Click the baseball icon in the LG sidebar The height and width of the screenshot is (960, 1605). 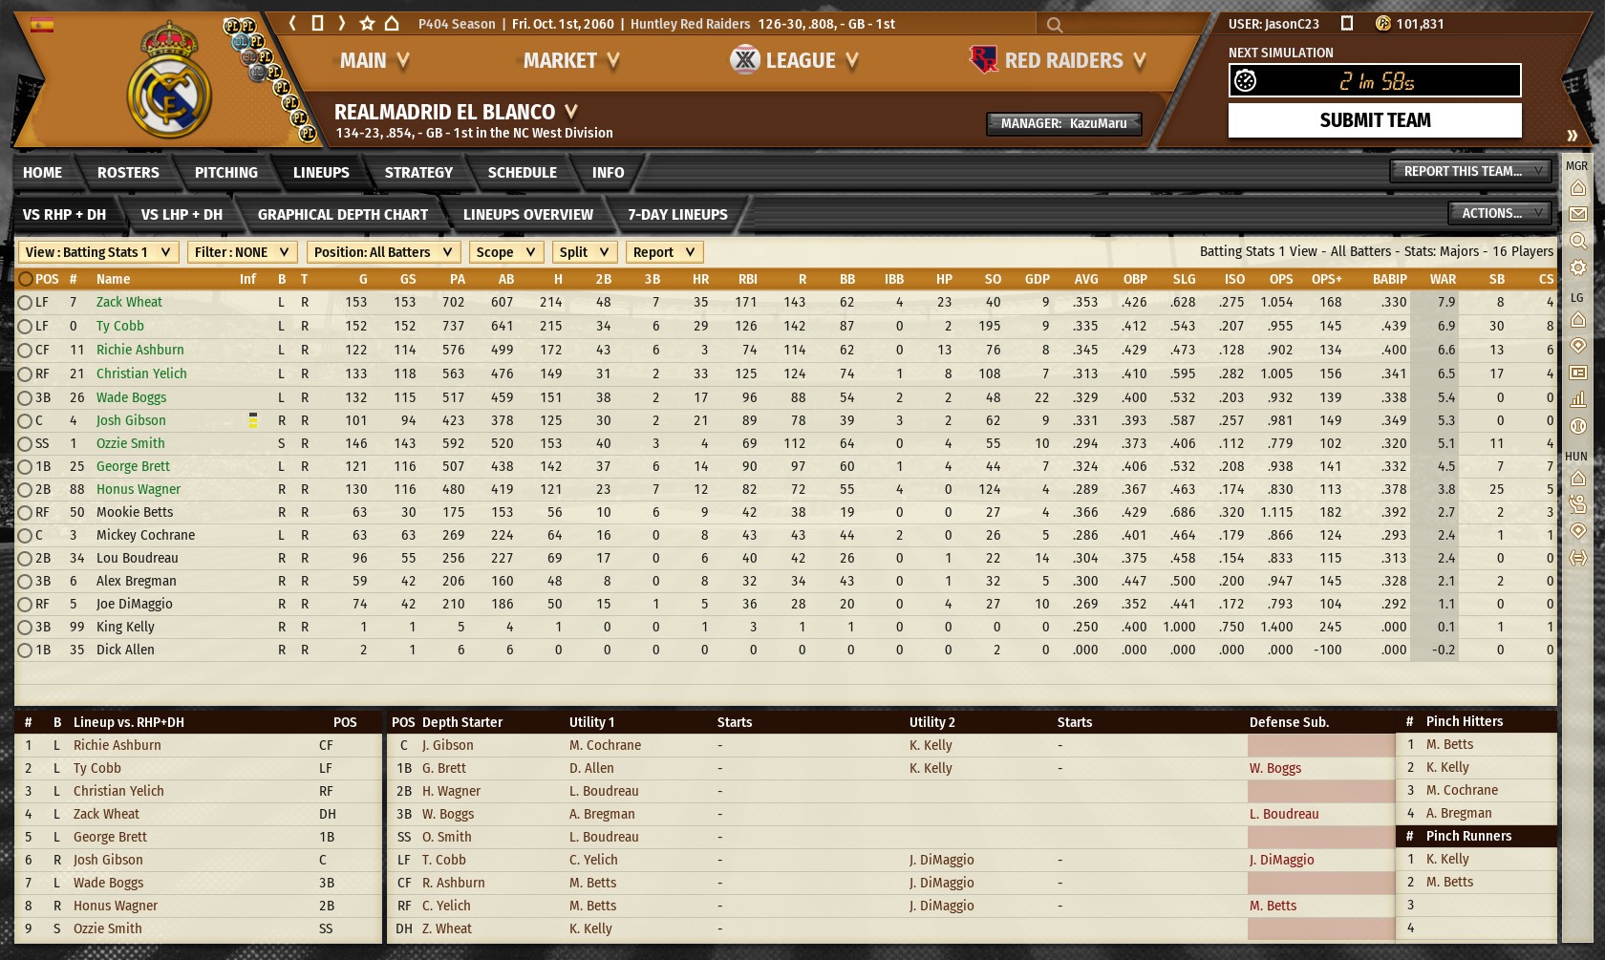1577,426
